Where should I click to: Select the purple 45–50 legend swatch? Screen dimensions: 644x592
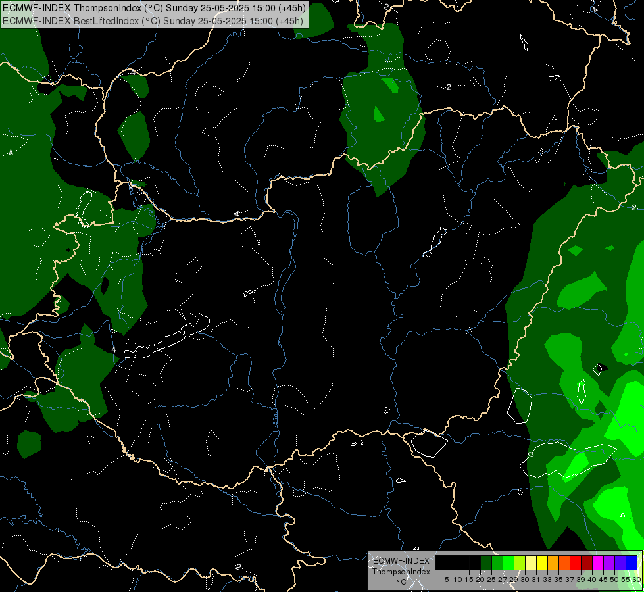[x=609, y=562]
